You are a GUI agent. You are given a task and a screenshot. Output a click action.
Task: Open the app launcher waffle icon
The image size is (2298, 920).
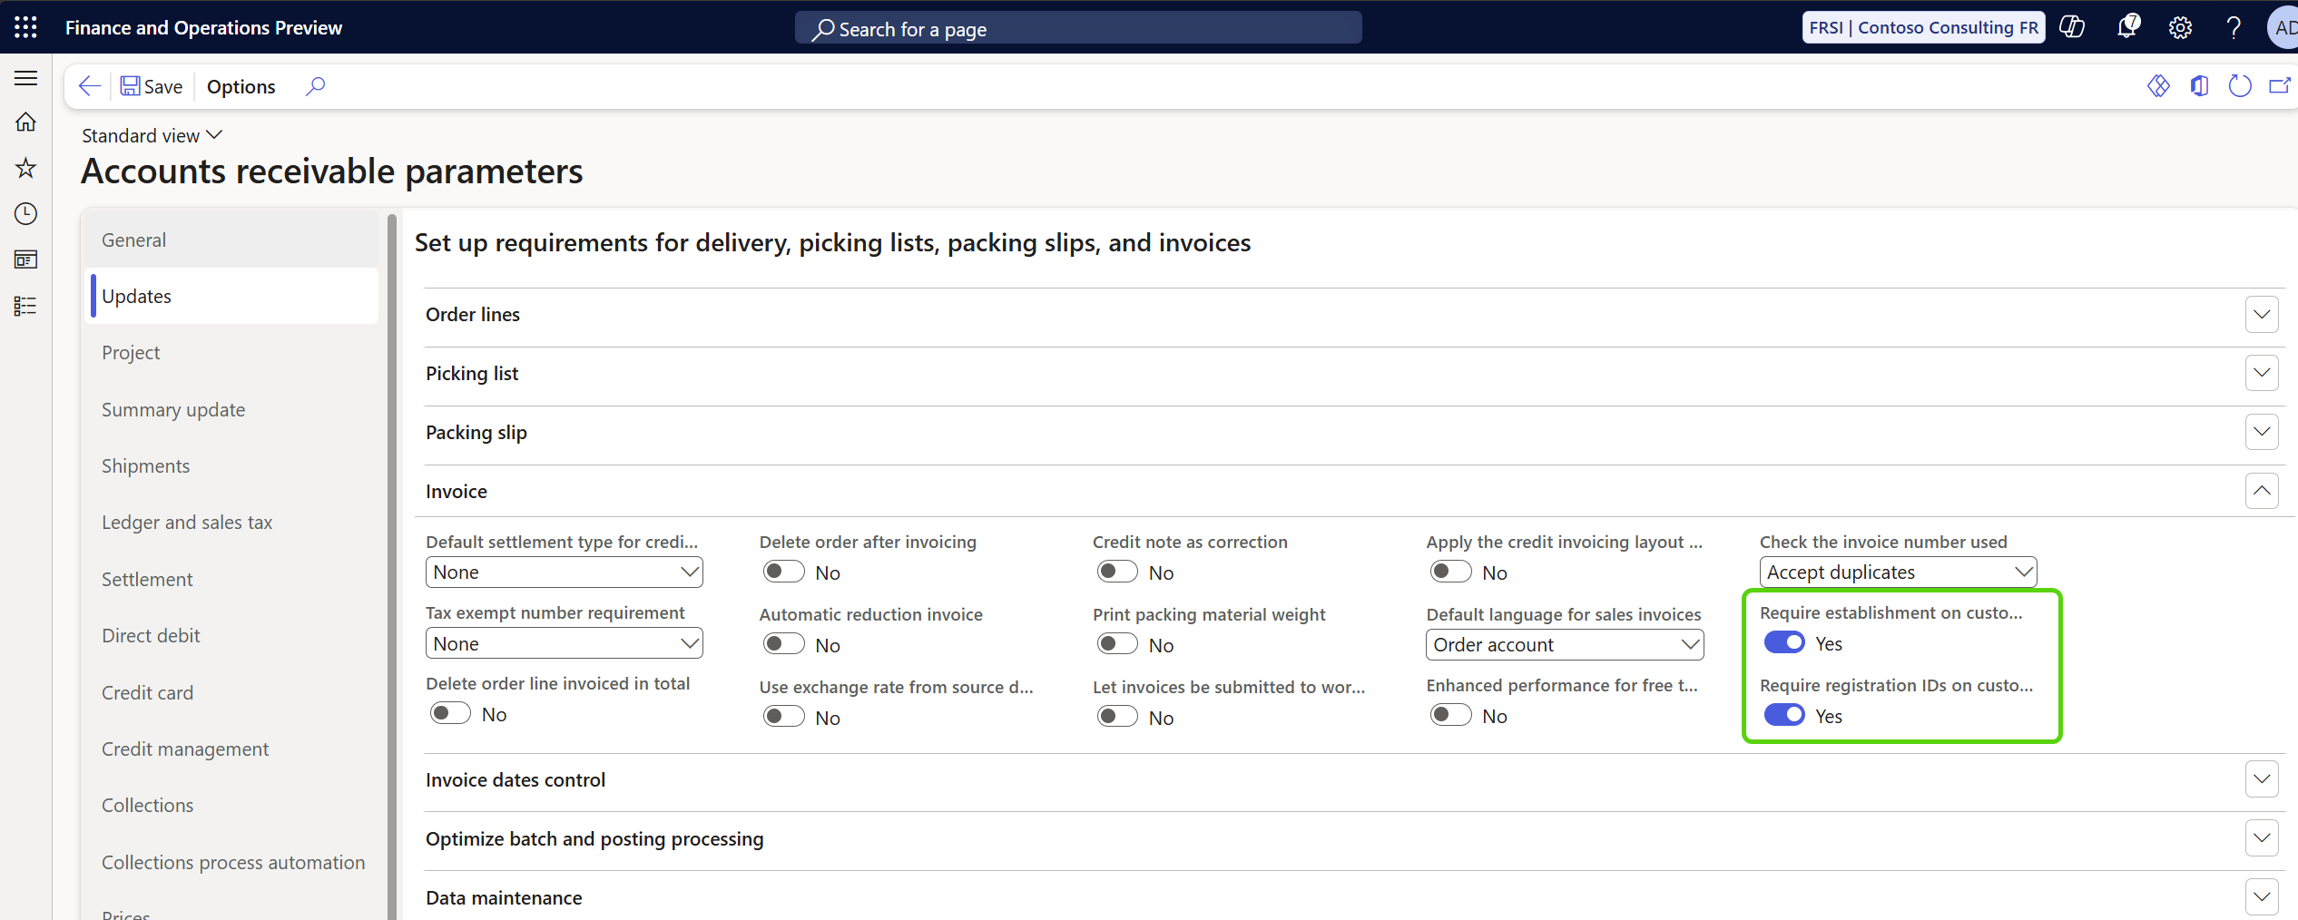click(26, 27)
